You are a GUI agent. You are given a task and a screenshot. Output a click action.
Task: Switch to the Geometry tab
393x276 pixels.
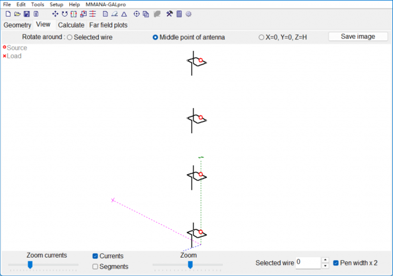point(17,25)
